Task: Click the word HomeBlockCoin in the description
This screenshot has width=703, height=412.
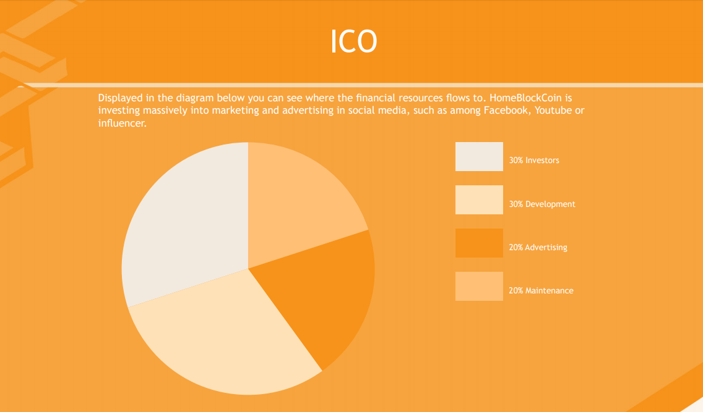Action: pos(525,98)
